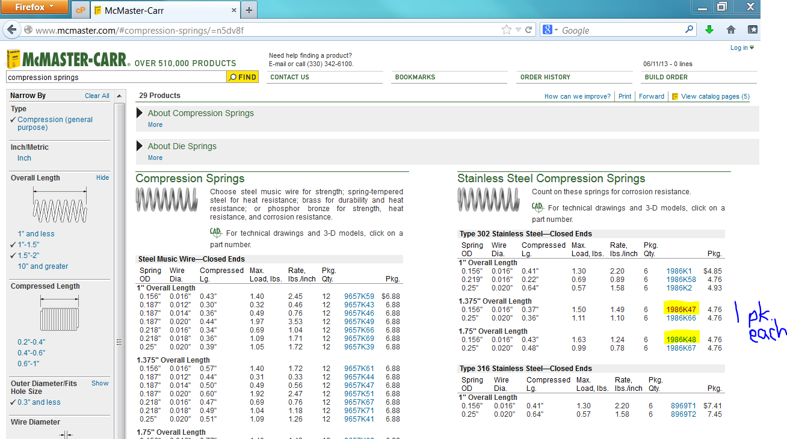Click the catalog pages book icon
Viewport: 787px width, 439px height.
tap(675, 96)
